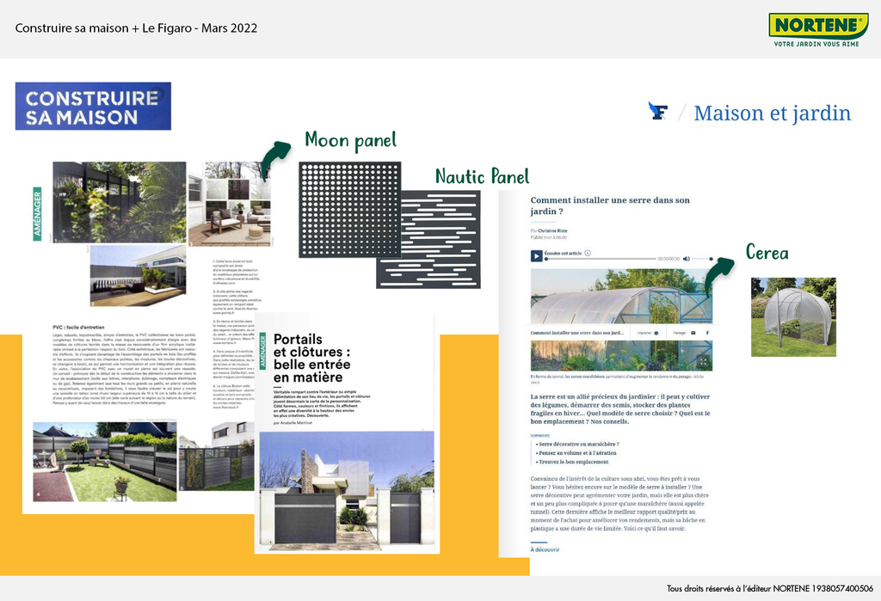This screenshot has width=881, height=601.
Task: Click the 'À découvrir' link
Action: (x=545, y=549)
